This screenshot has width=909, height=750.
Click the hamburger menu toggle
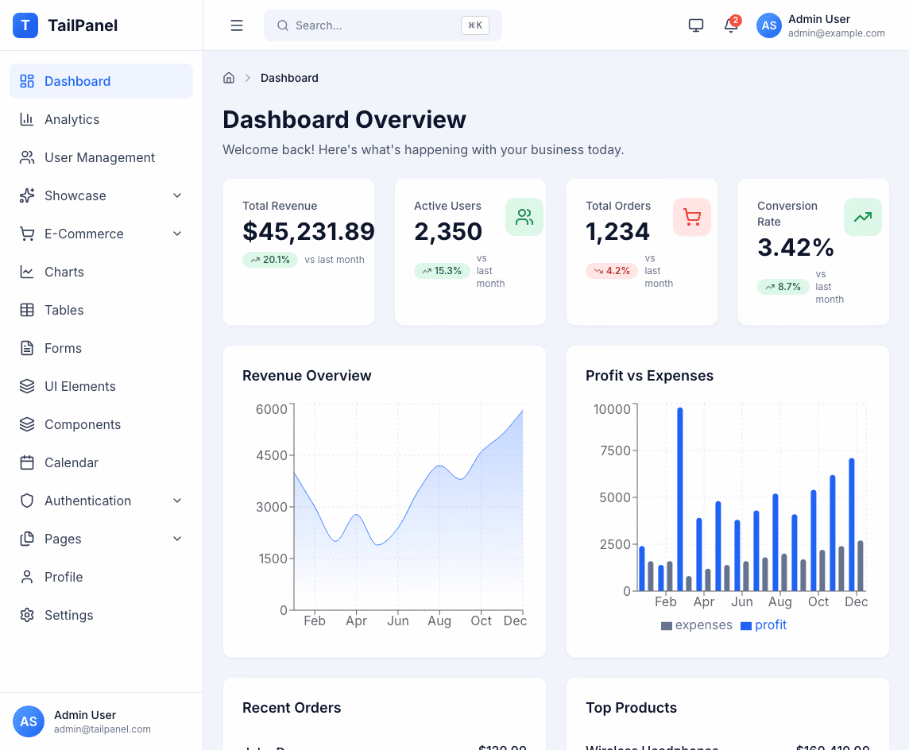236,25
